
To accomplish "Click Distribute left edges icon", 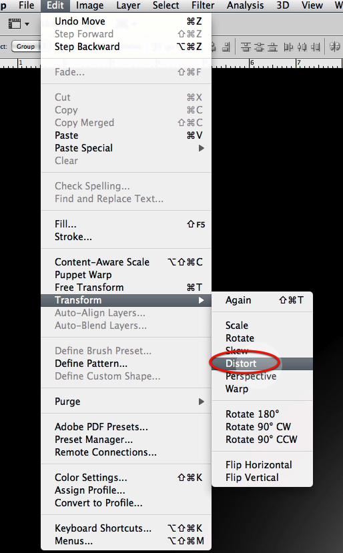I will tap(288, 47).
